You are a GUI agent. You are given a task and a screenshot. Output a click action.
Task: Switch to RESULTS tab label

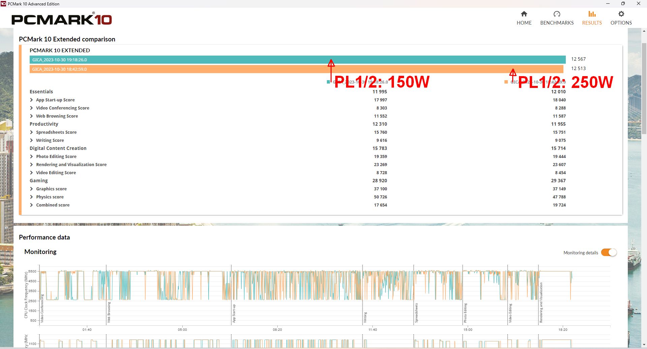(x=592, y=23)
